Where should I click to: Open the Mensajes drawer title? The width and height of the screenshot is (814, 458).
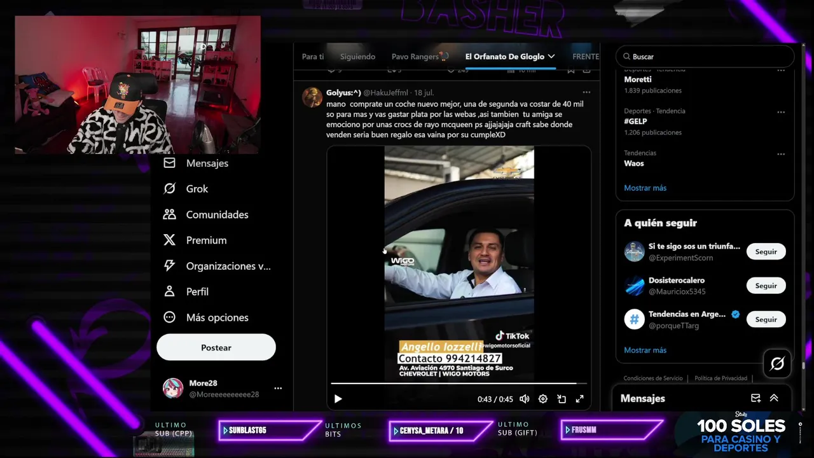pos(642,398)
